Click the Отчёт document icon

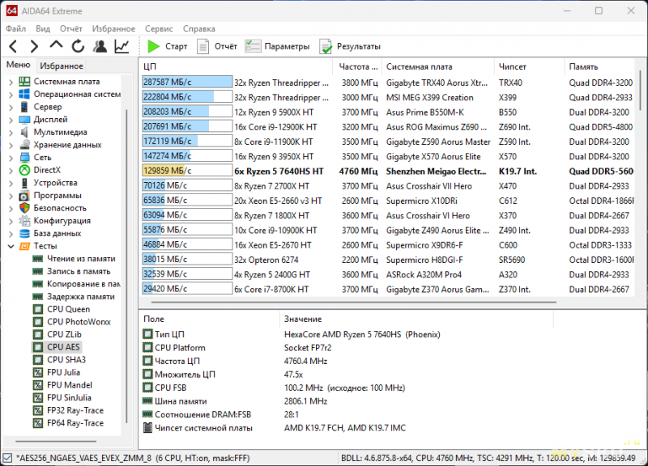[x=202, y=46]
